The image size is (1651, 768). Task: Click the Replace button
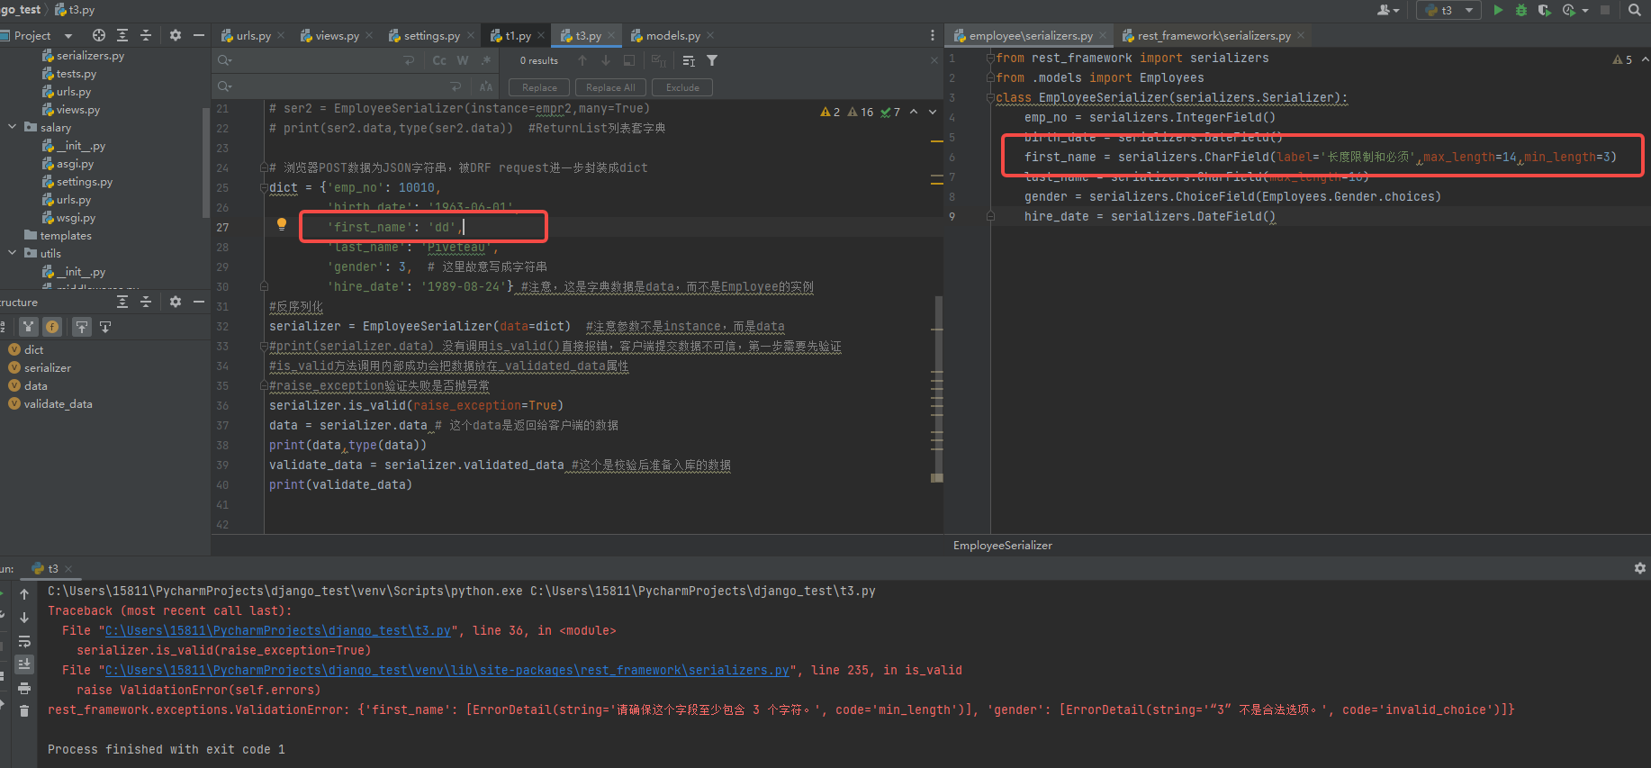point(539,87)
